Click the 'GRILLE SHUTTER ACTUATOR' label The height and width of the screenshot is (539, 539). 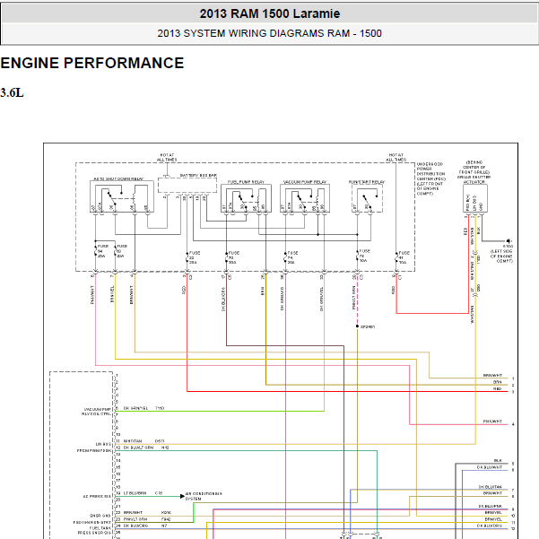[474, 179]
